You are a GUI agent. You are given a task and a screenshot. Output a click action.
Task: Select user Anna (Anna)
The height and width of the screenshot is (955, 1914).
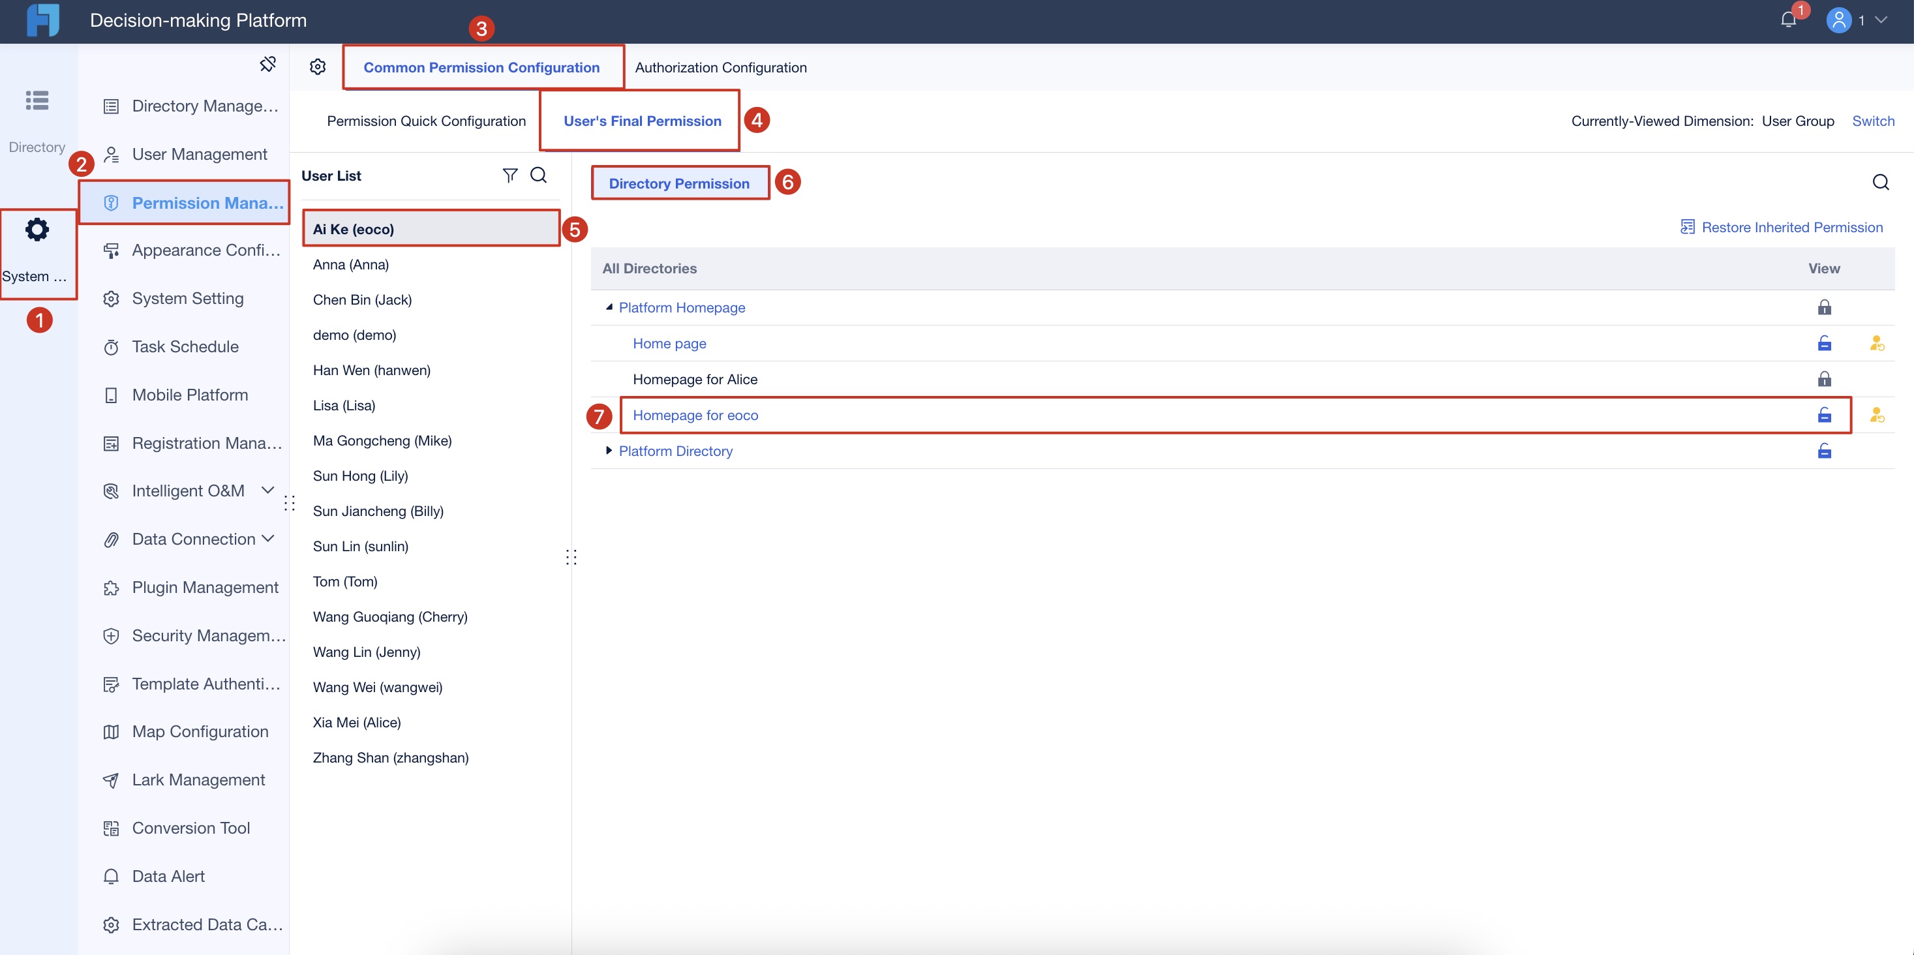[x=431, y=265]
